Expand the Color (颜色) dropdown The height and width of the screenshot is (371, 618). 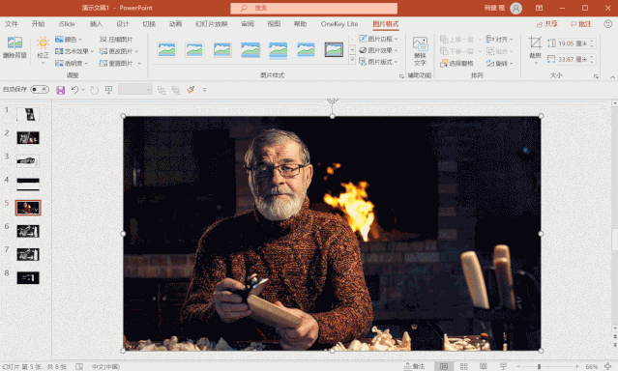tap(69, 40)
